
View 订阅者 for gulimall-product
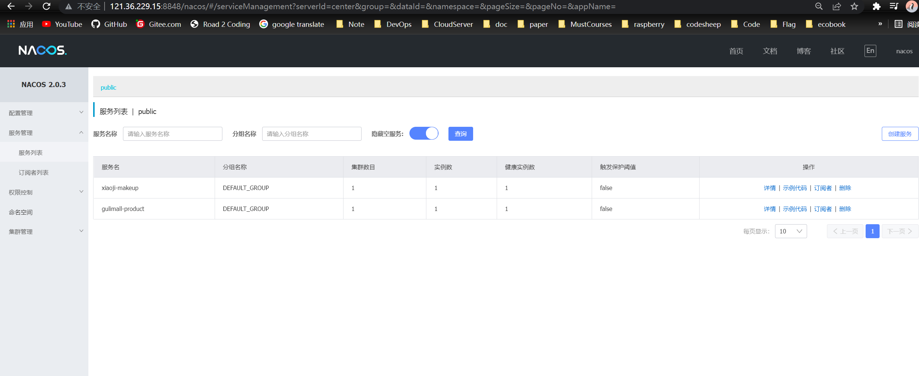(823, 209)
